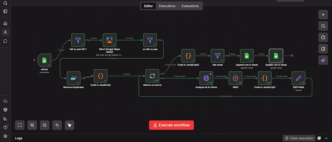Click Clear execution button
Screen dimensions: 332x142
click(x=299, y=138)
